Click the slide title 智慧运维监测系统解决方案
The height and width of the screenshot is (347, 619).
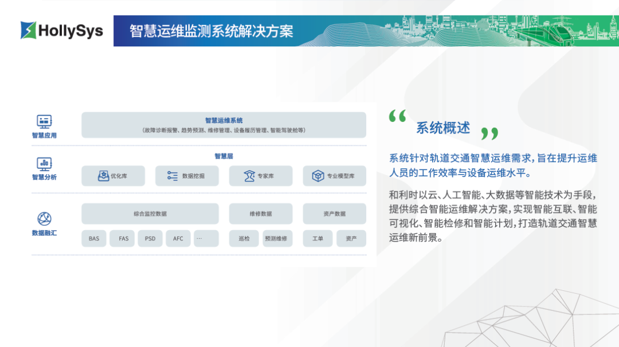coord(211,31)
